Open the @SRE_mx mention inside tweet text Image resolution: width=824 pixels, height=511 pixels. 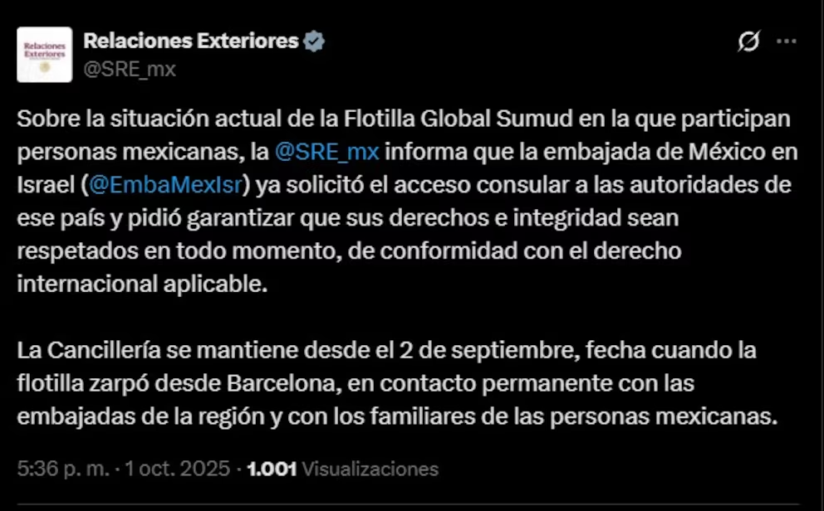pyautogui.click(x=326, y=153)
